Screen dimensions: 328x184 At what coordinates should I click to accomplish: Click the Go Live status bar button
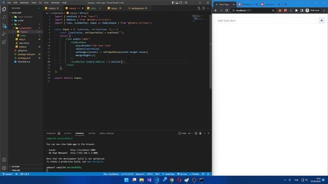182,174
